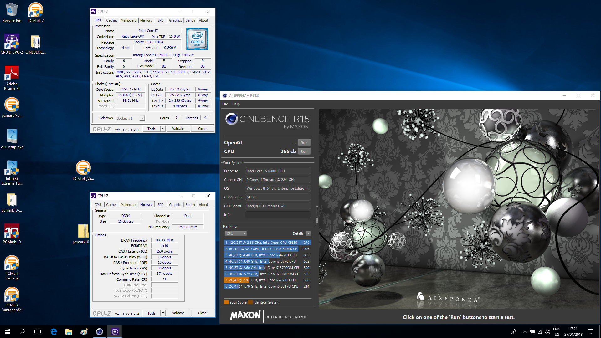Open the About tab in the top CPU-Z window
The width and height of the screenshot is (601, 338).
pos(203,20)
